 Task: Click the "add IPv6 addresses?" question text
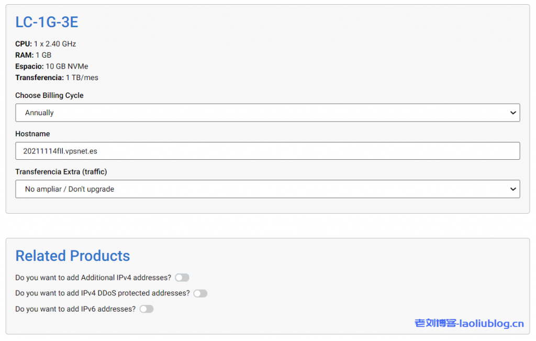(x=75, y=309)
